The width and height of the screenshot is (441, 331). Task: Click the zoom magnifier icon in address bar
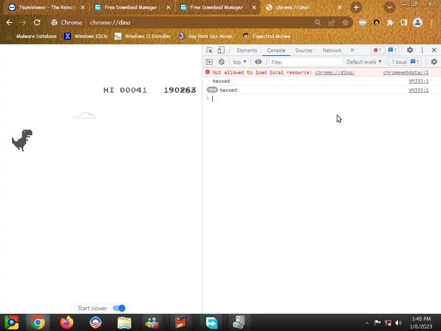point(317,22)
